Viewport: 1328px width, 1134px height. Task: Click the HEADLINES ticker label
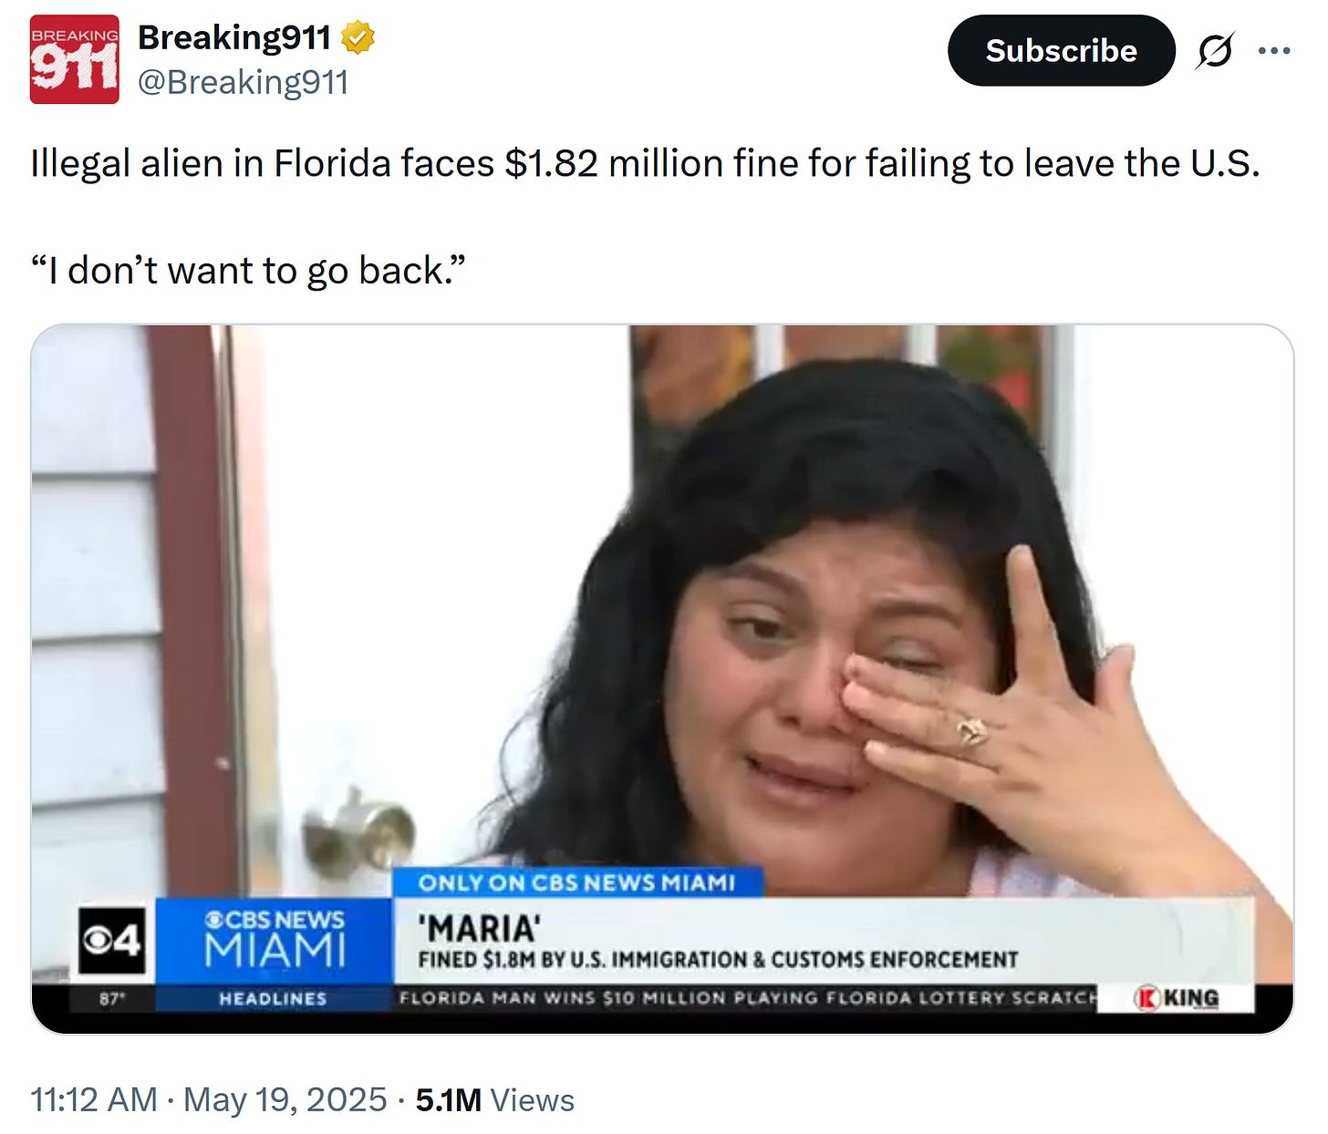coord(273,999)
